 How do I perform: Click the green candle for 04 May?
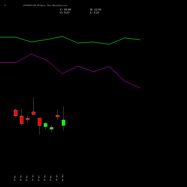(64, 123)
